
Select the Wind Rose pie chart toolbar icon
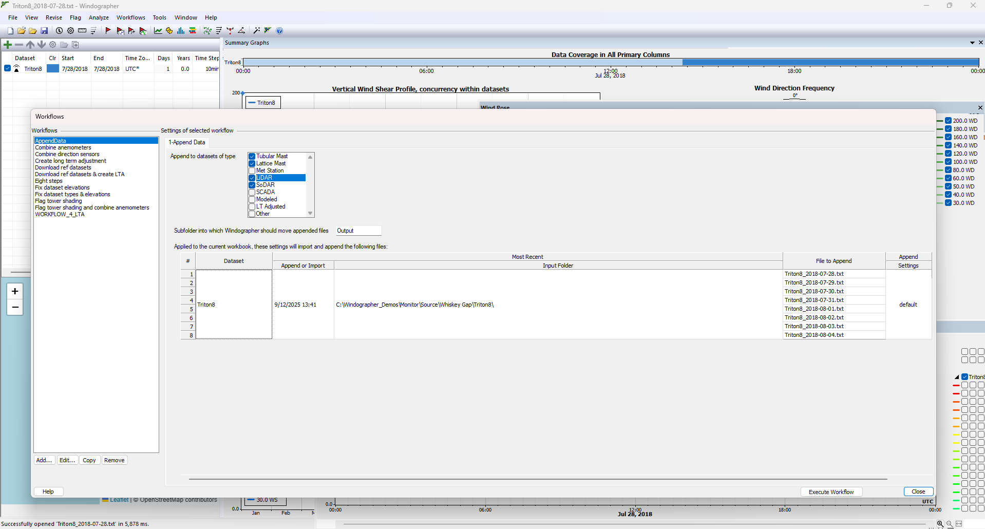[x=169, y=31]
